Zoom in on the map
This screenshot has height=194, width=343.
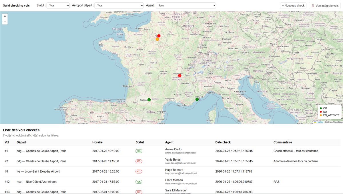[5, 16]
